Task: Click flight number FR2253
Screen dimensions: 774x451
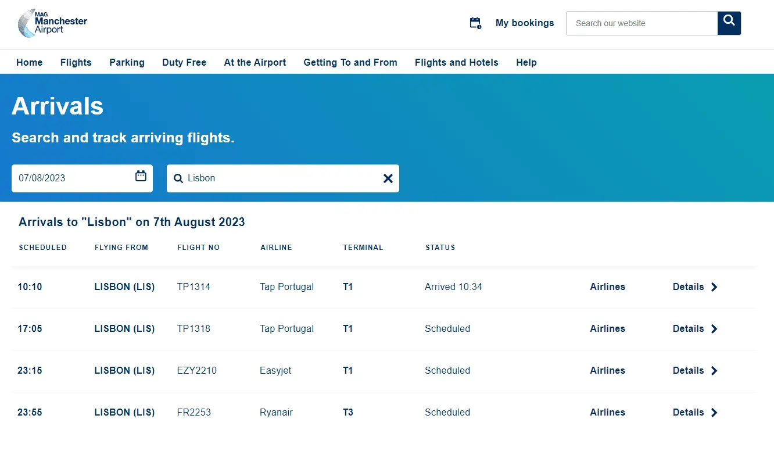Action: tap(194, 413)
